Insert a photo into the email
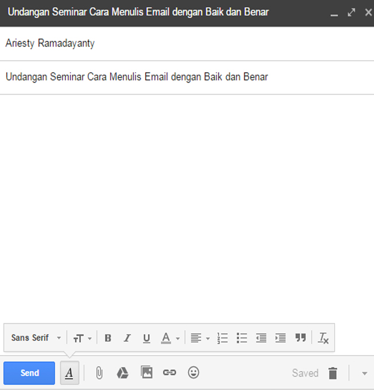The width and height of the screenshot is (374, 390). click(147, 373)
